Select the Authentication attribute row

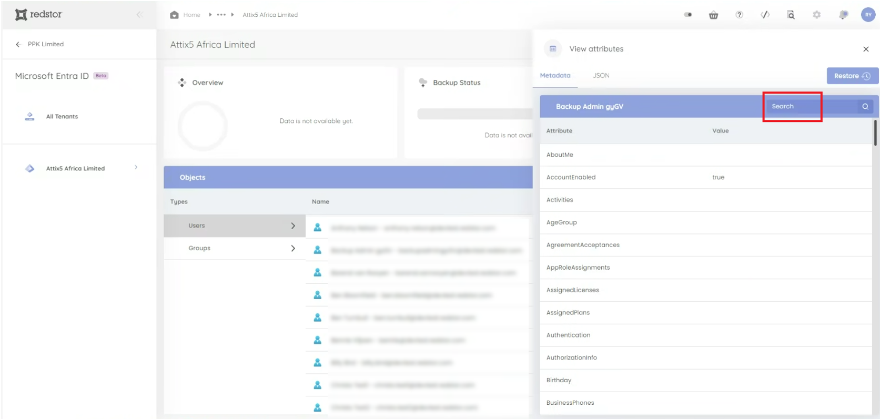point(706,335)
